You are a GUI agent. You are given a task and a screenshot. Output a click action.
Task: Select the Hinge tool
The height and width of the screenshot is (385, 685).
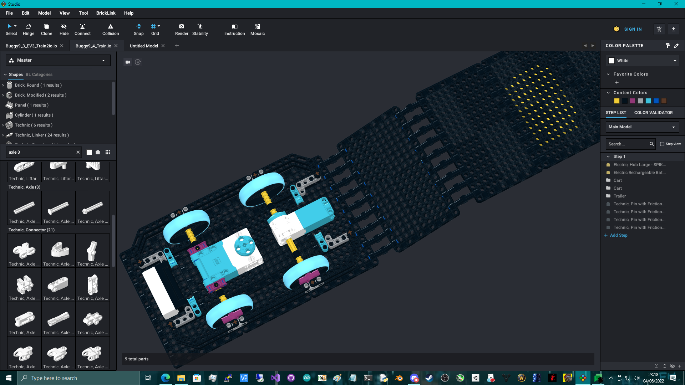[29, 29]
